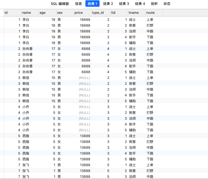The width and height of the screenshot is (208, 179).
Task: Show the 结果 4 tab
Action: tap(140, 4)
